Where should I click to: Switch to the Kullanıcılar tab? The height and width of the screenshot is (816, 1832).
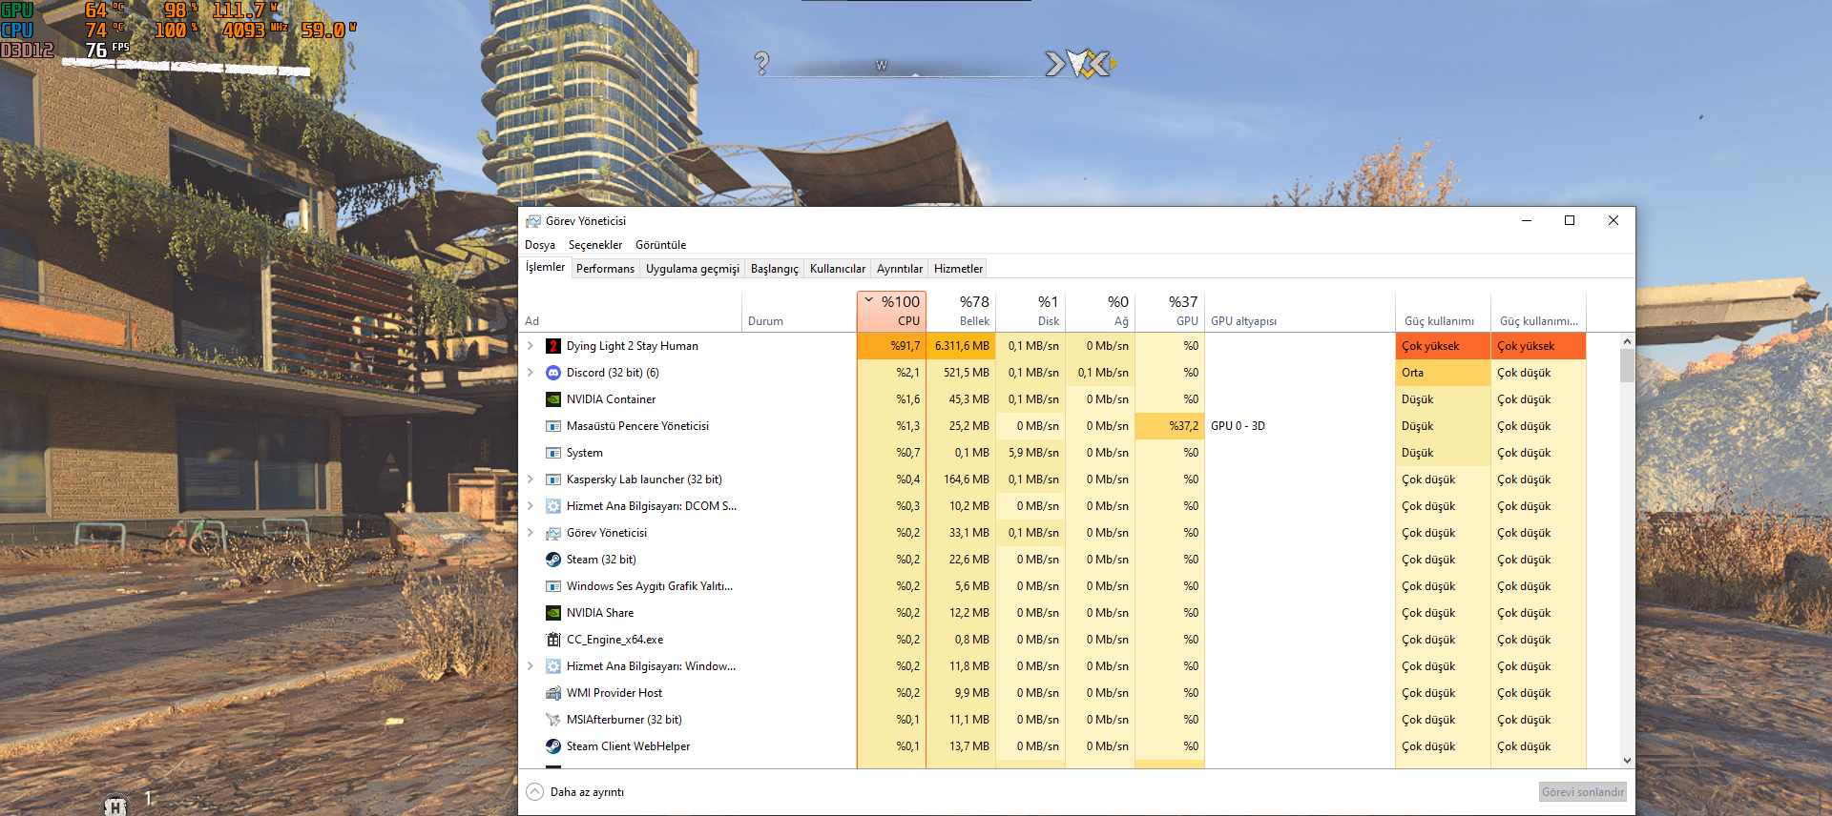tap(838, 269)
